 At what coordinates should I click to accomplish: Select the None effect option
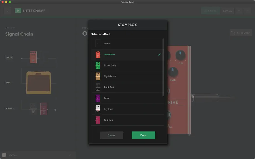[127, 44]
